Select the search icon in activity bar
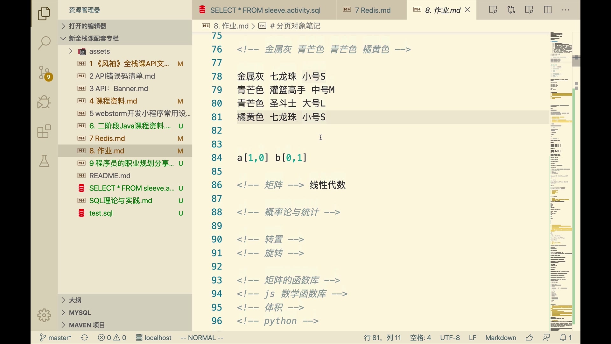The height and width of the screenshot is (344, 611). (x=45, y=42)
